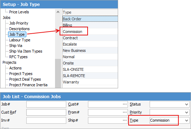Select the Warranty job type row

pos(90,82)
